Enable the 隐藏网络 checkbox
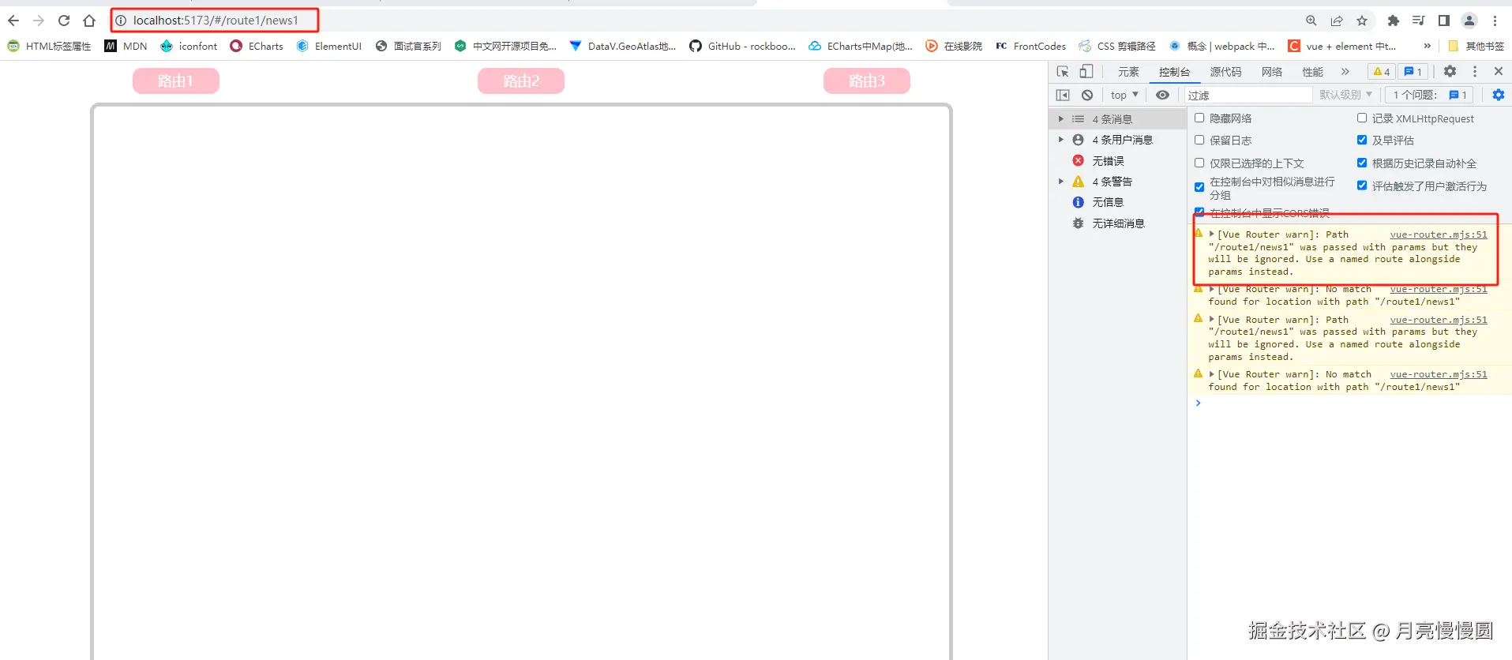The width and height of the screenshot is (1512, 660). (1199, 118)
